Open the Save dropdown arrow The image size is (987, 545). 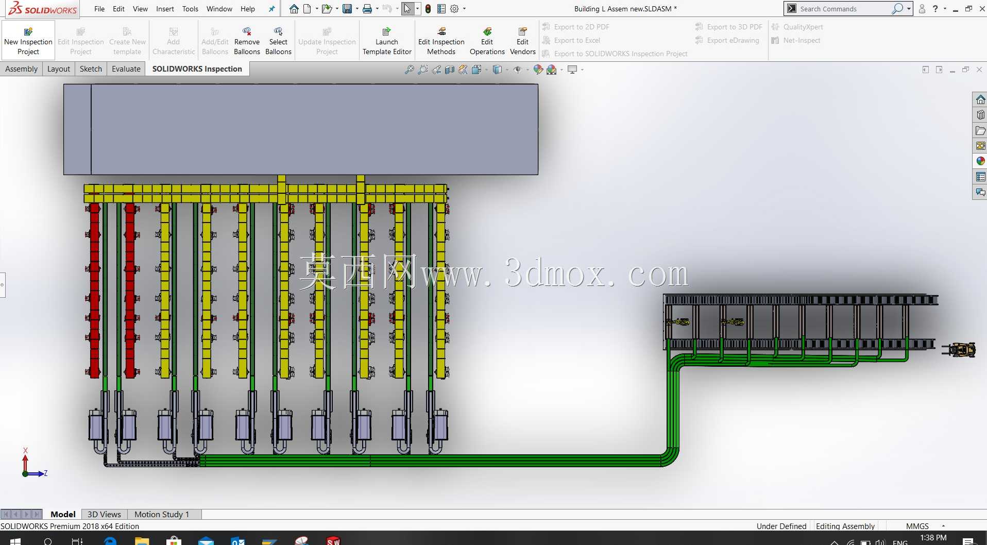point(357,9)
